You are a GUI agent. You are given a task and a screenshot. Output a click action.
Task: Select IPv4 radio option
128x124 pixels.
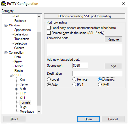point(74,85)
